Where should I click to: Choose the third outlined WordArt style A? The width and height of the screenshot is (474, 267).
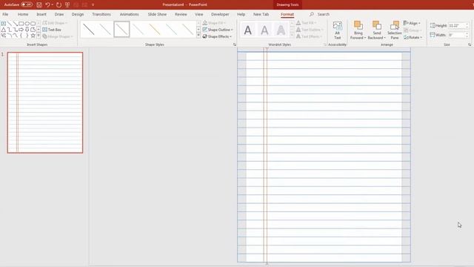[x=281, y=30]
